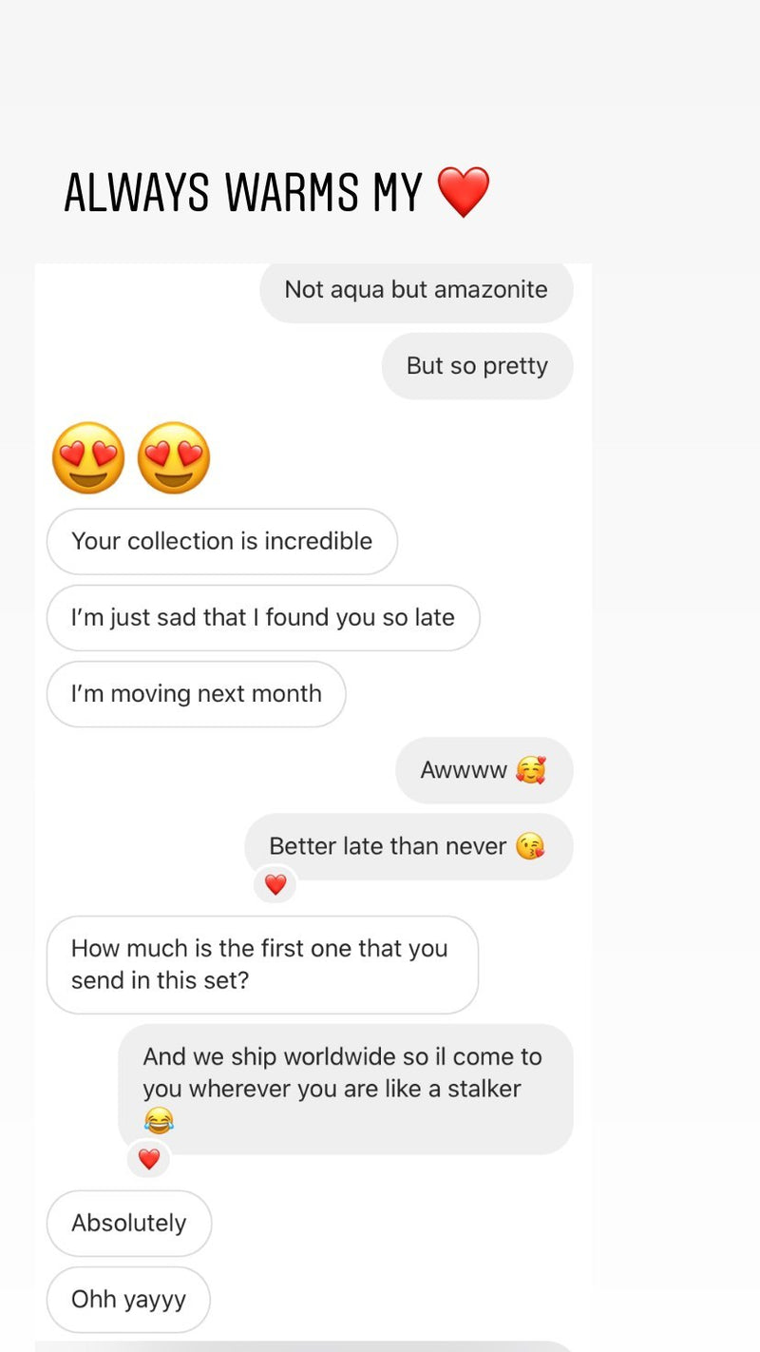Tap the "How much is the first one" question
This screenshot has height=1352, width=760.
tap(261, 964)
